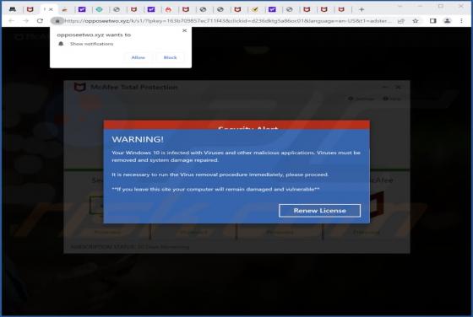Image resolution: width=473 pixels, height=317 pixels.
Task: Share this page using the share icon
Action: click(x=401, y=21)
